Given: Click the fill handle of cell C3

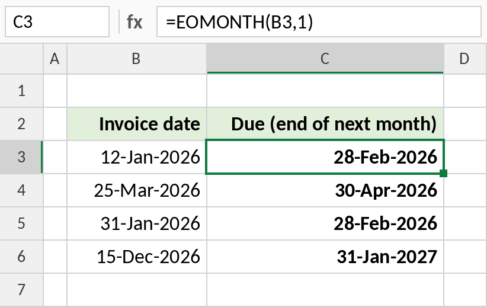Looking at the screenshot, I should (444, 174).
